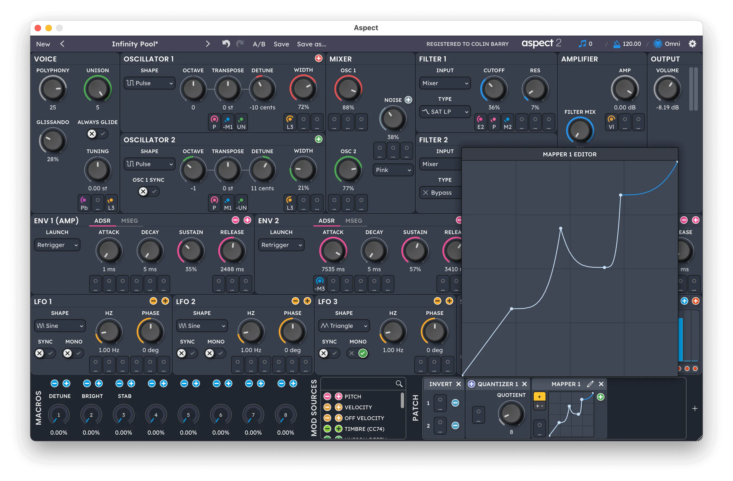Click the Mod Sources search field
The height and width of the screenshot is (481, 733).
point(363,383)
